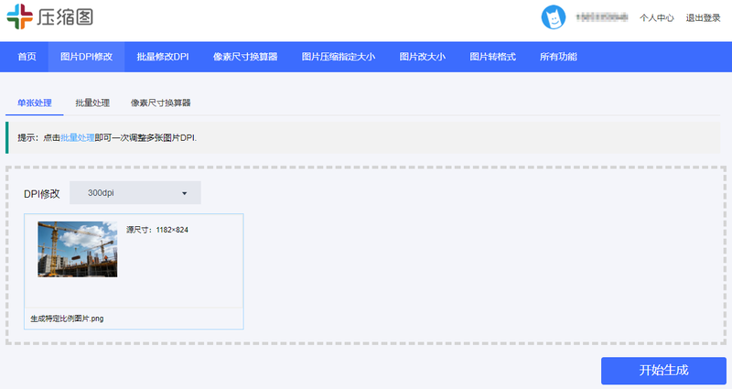Open 所有功能 navigation item
Image resolution: width=732 pixels, height=389 pixels.
point(558,57)
